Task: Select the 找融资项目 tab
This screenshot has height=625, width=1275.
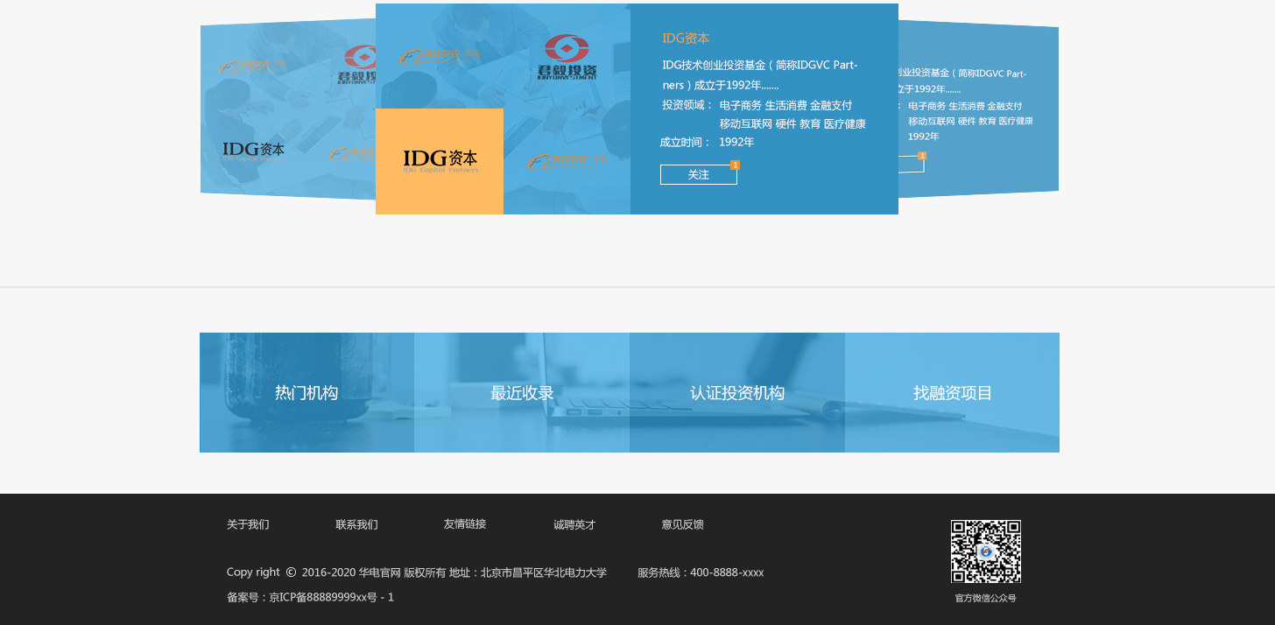Action: [953, 393]
